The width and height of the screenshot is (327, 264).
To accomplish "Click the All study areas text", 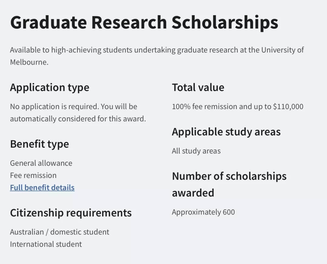I will [196, 151].
